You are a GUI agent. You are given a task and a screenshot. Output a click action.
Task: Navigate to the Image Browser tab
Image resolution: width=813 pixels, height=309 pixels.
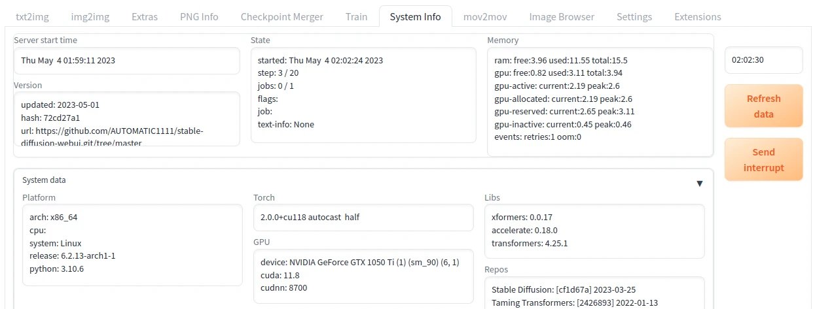562,16
